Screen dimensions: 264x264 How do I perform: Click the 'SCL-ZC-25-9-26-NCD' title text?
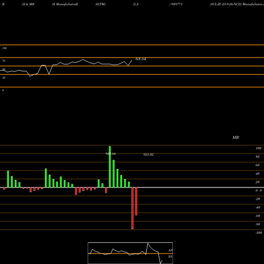(225, 4)
